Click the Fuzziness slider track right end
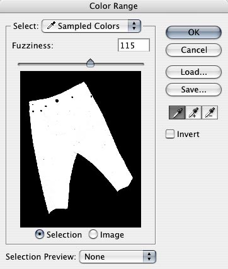Viewport: 228px width, 269px height. 142,64
